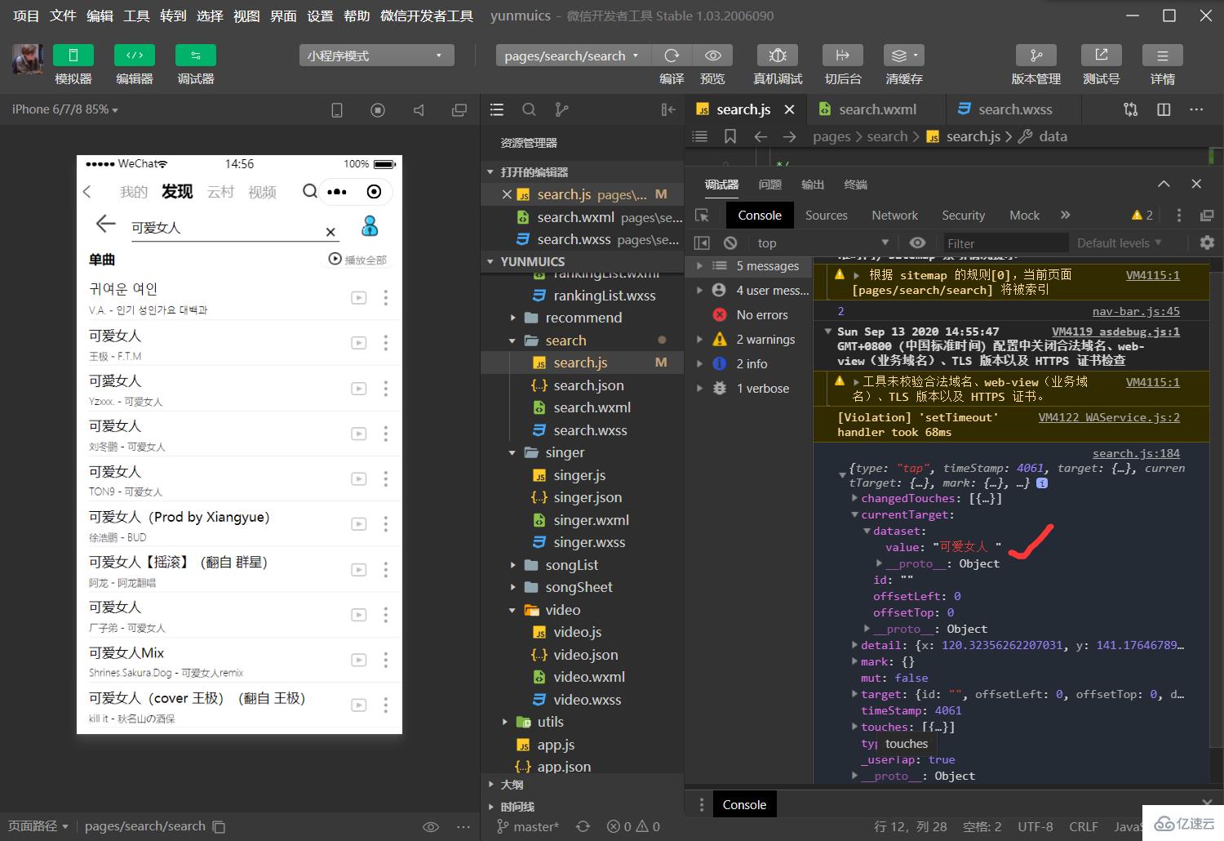Open the 详情 details menu icon
The height and width of the screenshot is (841, 1224).
(1163, 56)
